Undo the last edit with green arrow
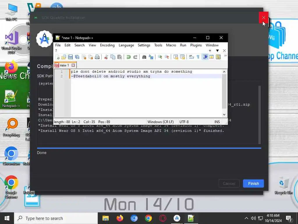Image resolution: width=298 pixels, height=224 pixels. click(x=128, y=57)
